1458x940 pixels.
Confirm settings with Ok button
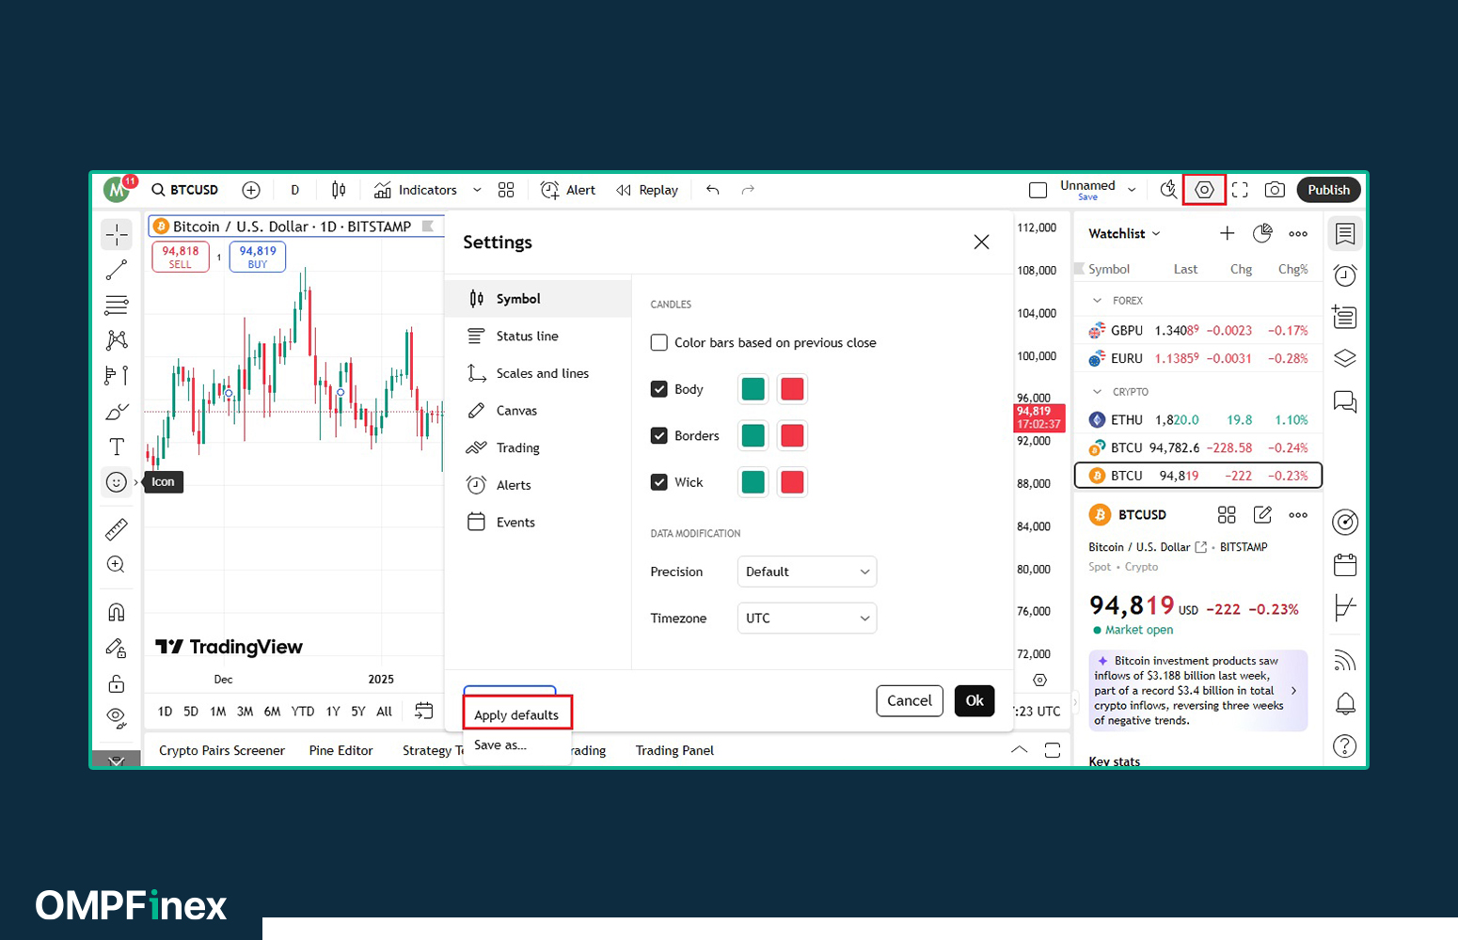pos(975,701)
